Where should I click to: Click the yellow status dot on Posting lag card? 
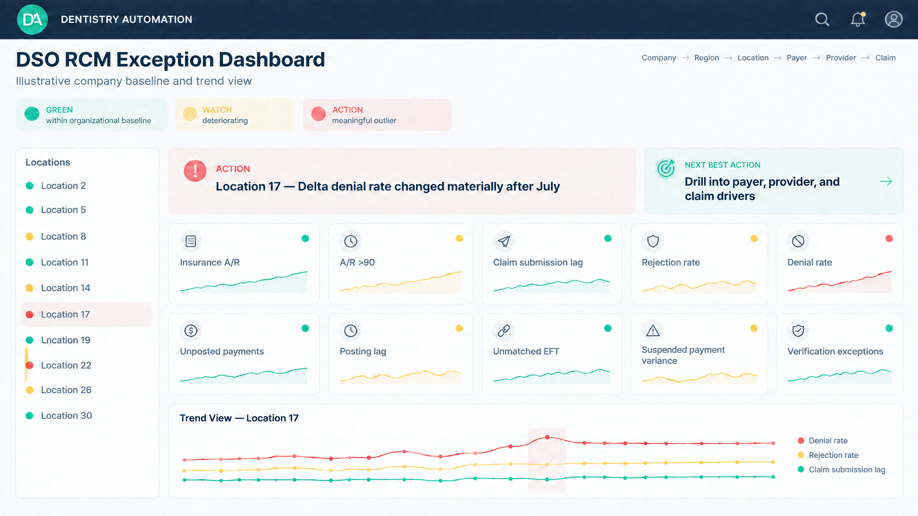click(459, 328)
